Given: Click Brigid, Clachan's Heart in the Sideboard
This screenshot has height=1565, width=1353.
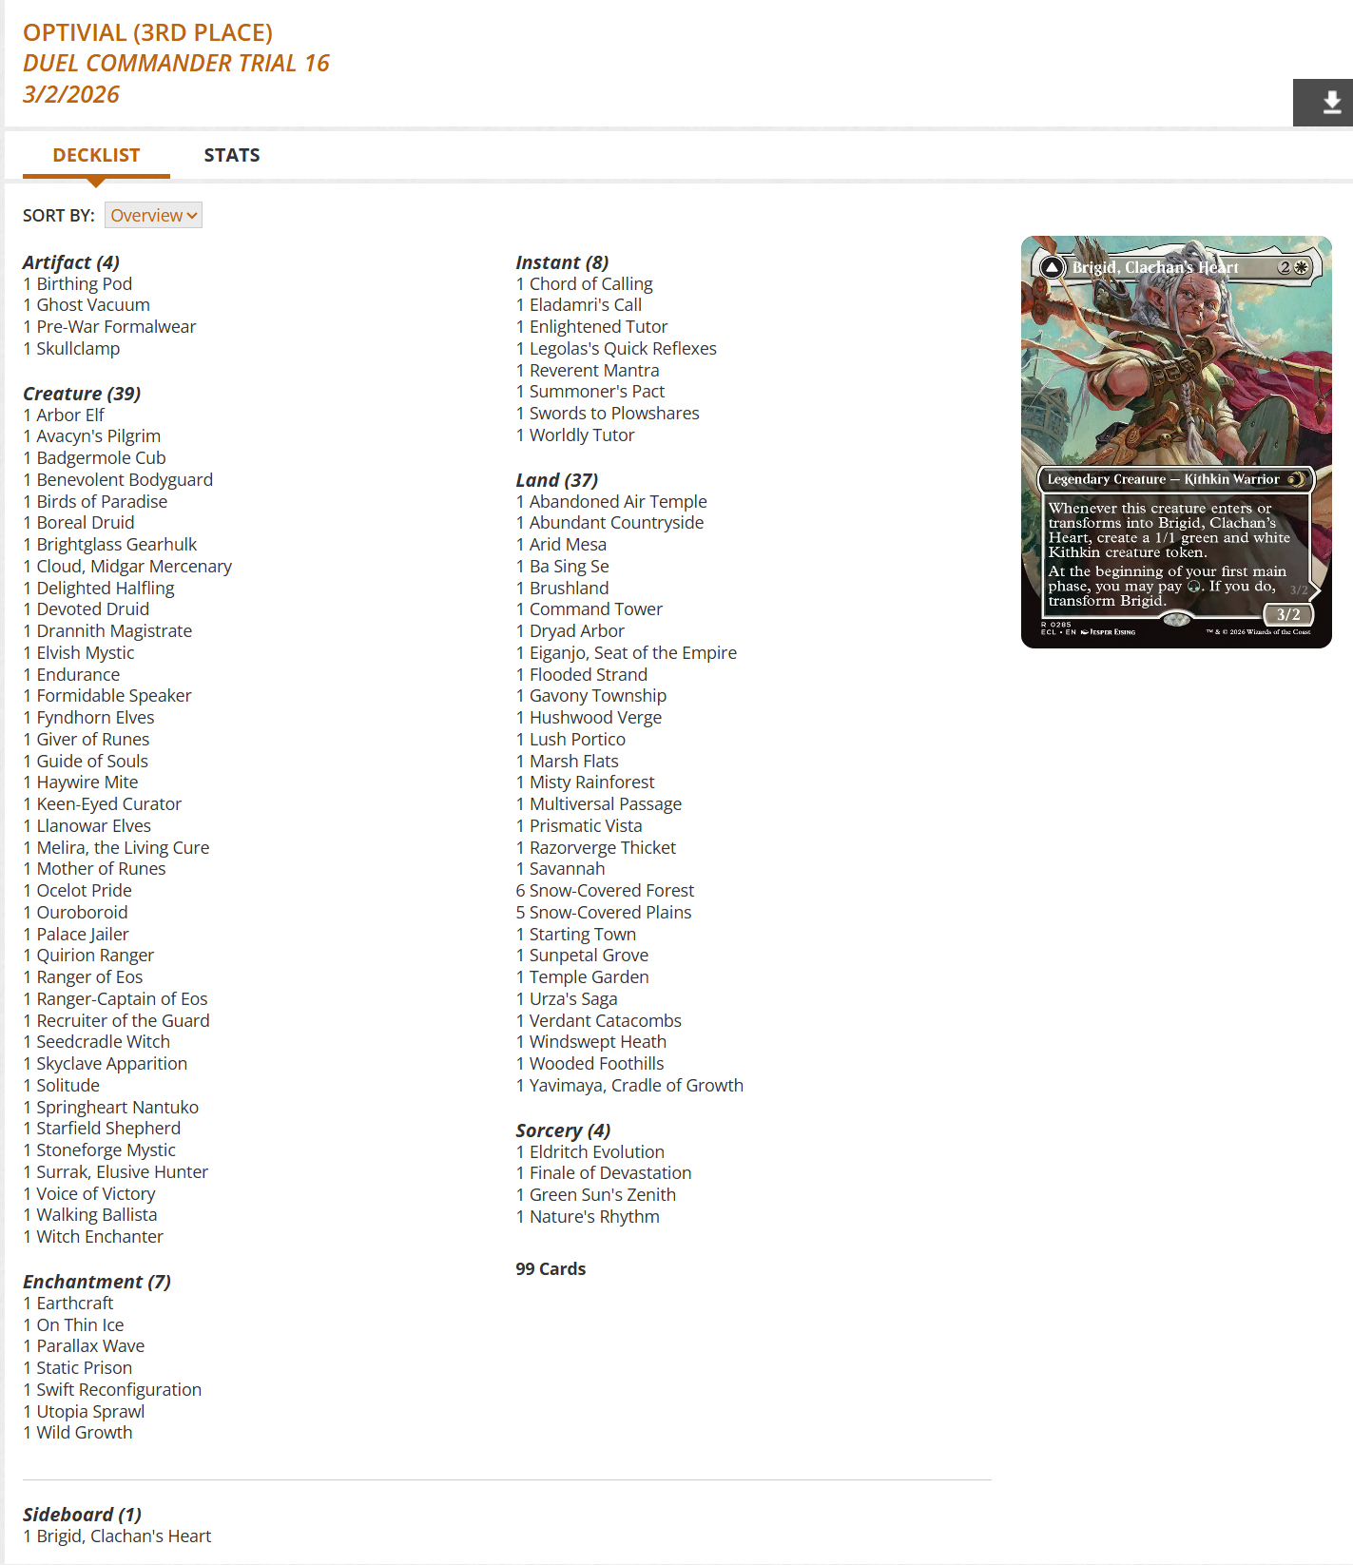Looking at the screenshot, I should pos(124,1536).
